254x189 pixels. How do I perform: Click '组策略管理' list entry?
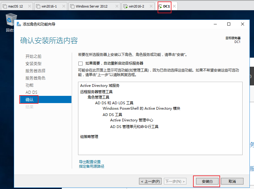coord(89,137)
